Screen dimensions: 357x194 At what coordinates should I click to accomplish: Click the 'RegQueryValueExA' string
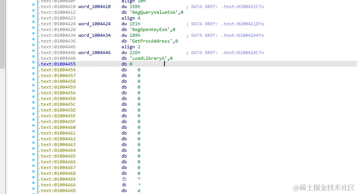point(154,12)
